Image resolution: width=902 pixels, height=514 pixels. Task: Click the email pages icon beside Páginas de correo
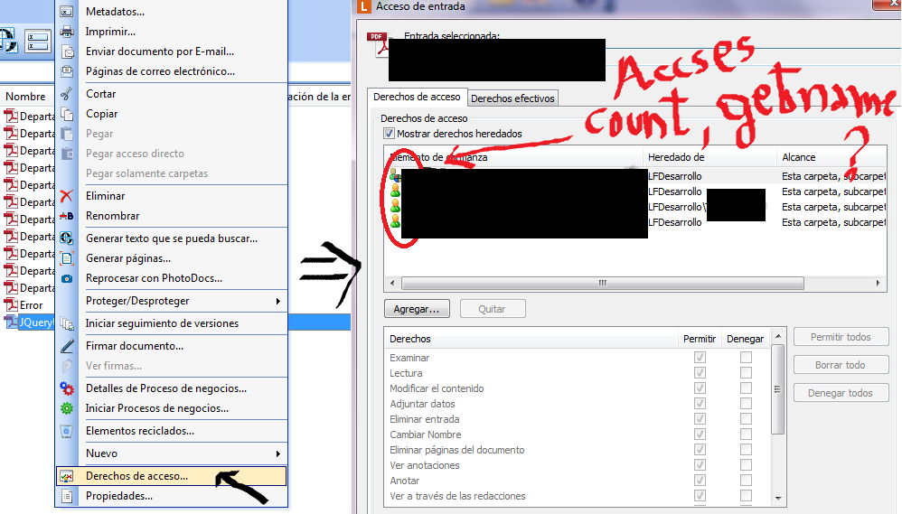(x=67, y=71)
